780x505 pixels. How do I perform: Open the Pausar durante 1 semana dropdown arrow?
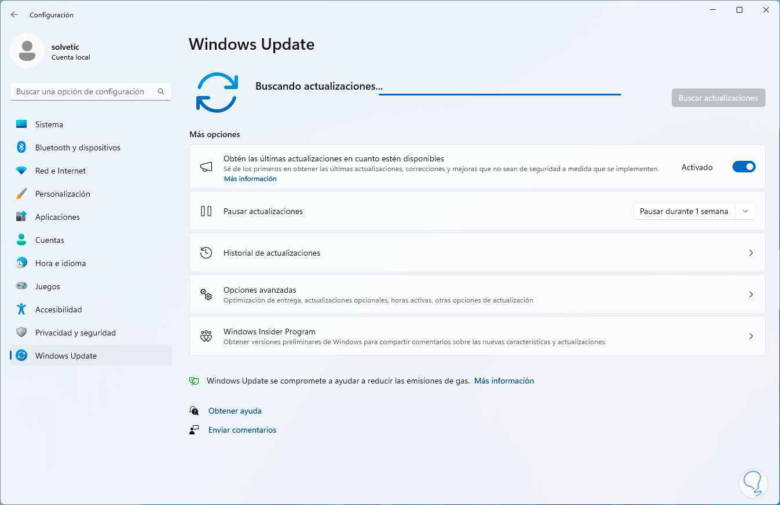(745, 211)
